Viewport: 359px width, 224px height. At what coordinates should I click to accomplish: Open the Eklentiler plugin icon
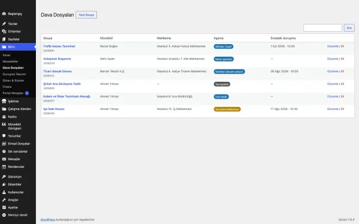pos(4,184)
